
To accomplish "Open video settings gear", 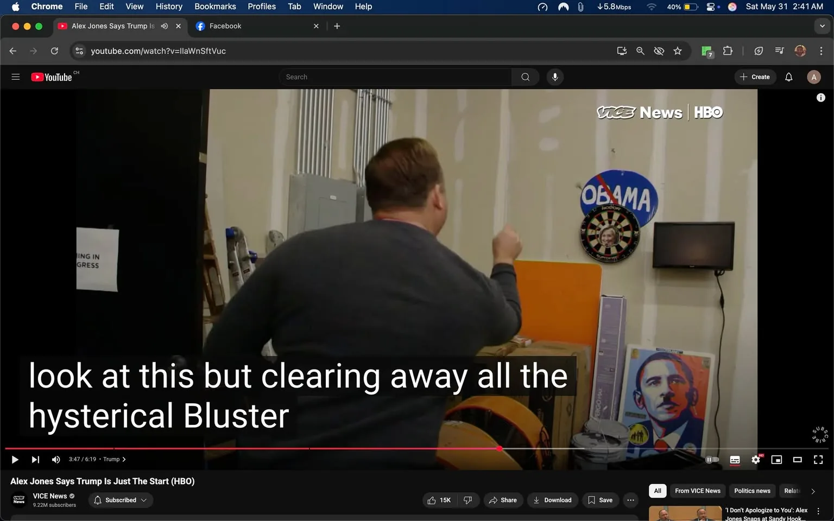I will tap(756, 460).
